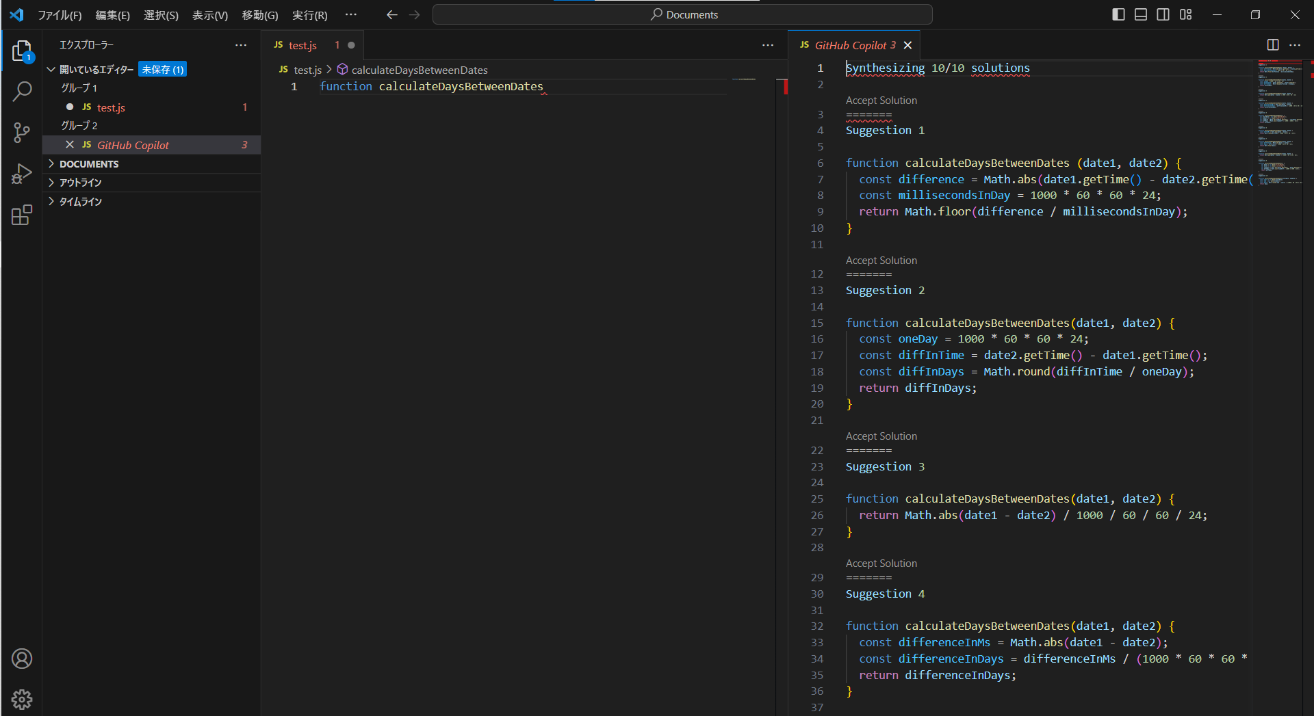The image size is (1314, 716).
Task: Open the Source Control view
Action: coord(21,133)
